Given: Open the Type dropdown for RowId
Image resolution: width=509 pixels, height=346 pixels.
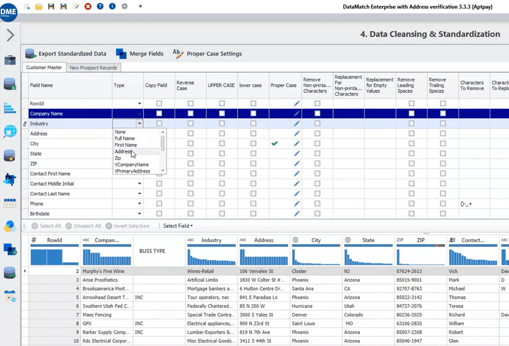Looking at the screenshot, I should coord(139,104).
